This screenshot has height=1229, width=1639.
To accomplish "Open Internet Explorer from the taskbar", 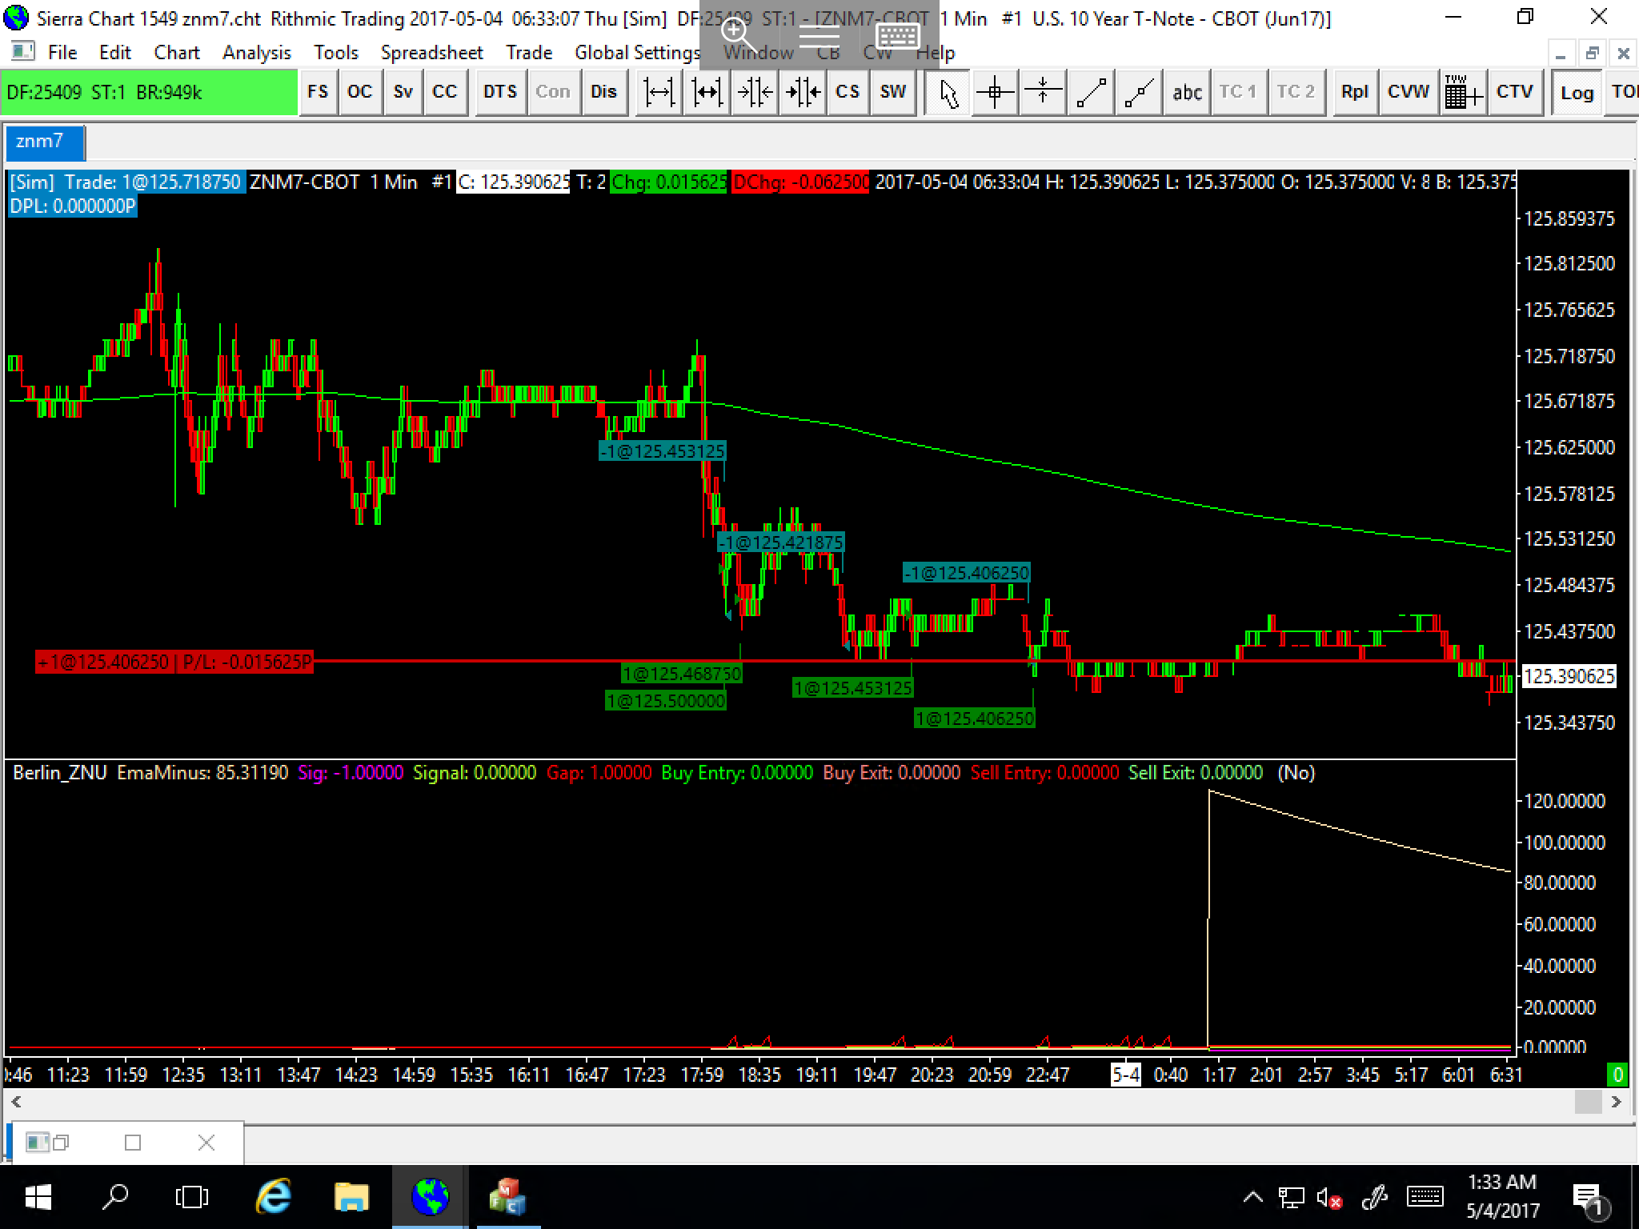I will pos(273,1198).
